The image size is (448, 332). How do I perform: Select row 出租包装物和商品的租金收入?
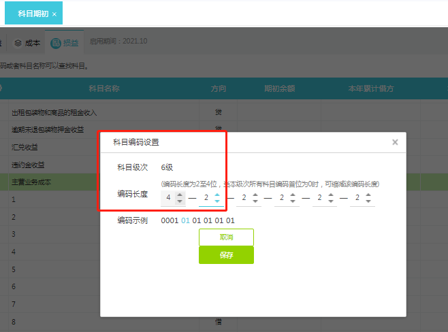tap(54, 113)
